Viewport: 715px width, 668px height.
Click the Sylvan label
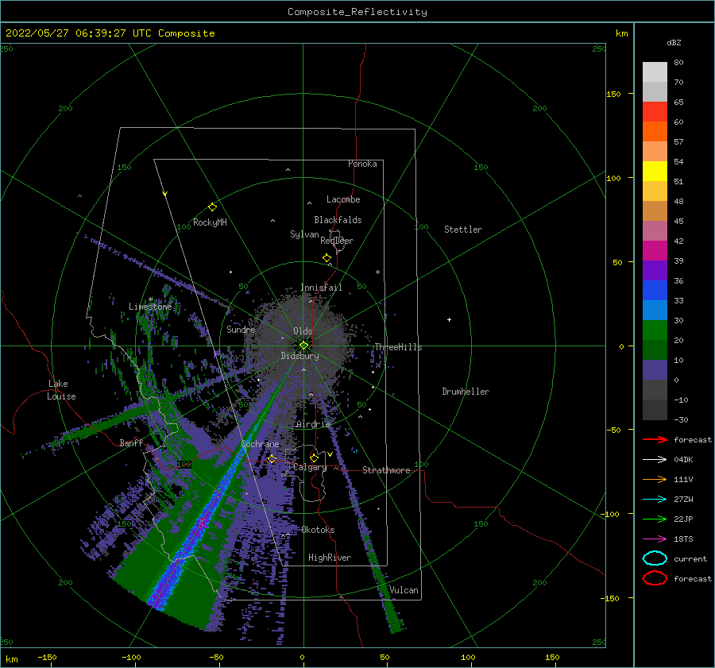pos(304,234)
